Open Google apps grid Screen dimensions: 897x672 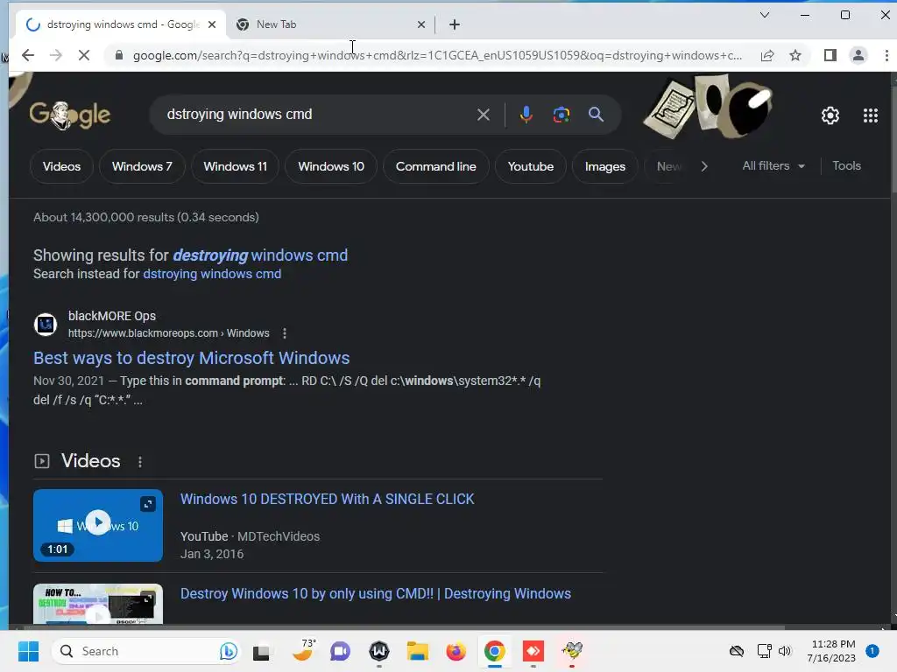870,116
